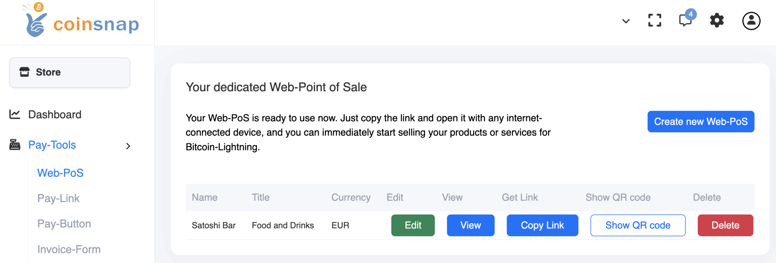This screenshot has height=263, width=776.
Task: Click the Pay-Tools cash register icon
Action: pos(14,145)
